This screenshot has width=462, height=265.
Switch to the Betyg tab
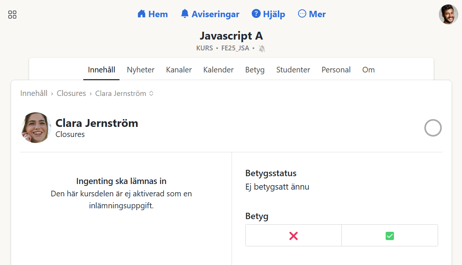pyautogui.click(x=255, y=70)
